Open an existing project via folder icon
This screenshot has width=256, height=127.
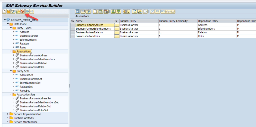click(9, 11)
